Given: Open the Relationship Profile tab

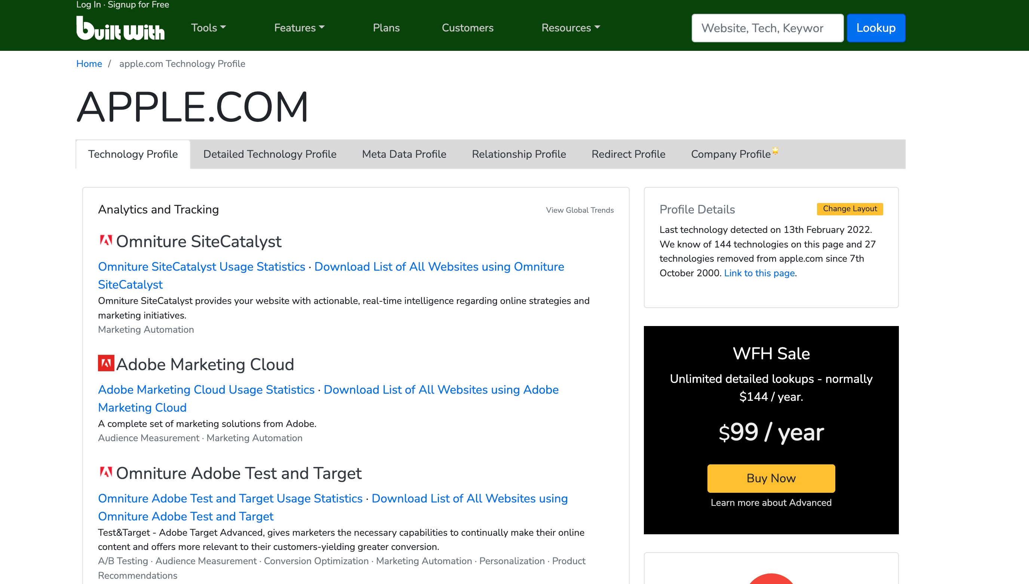Looking at the screenshot, I should [x=519, y=154].
